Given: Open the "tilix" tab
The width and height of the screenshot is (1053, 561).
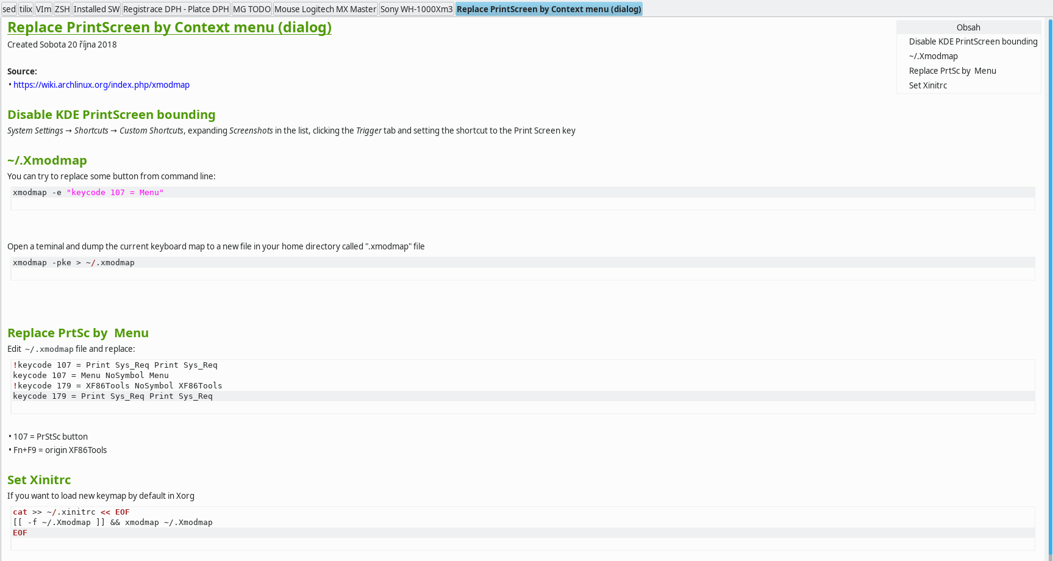Looking at the screenshot, I should click(26, 9).
